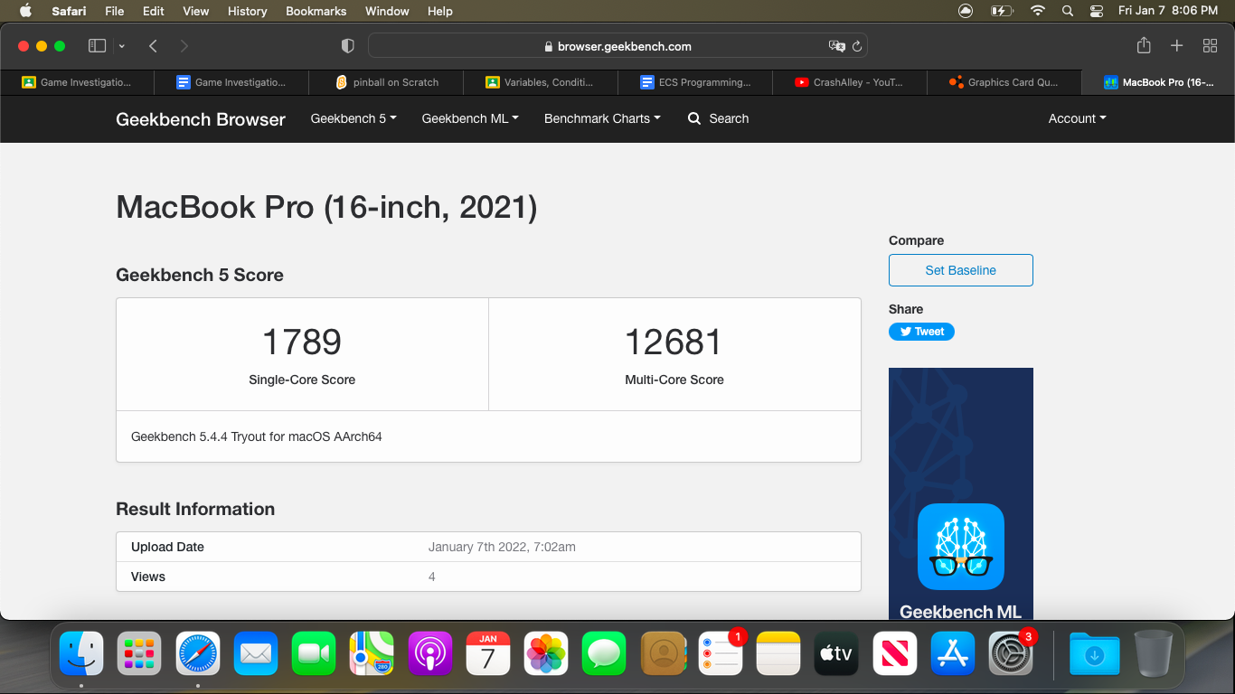Click Safari's Share icon
This screenshot has width=1235, height=694.
[x=1144, y=45]
